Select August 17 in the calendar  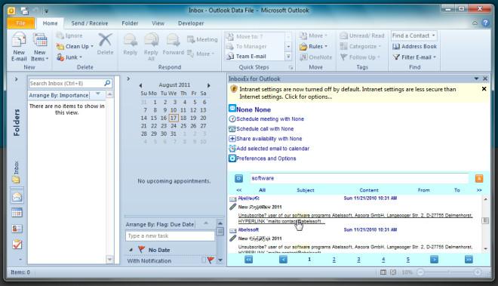(174, 118)
